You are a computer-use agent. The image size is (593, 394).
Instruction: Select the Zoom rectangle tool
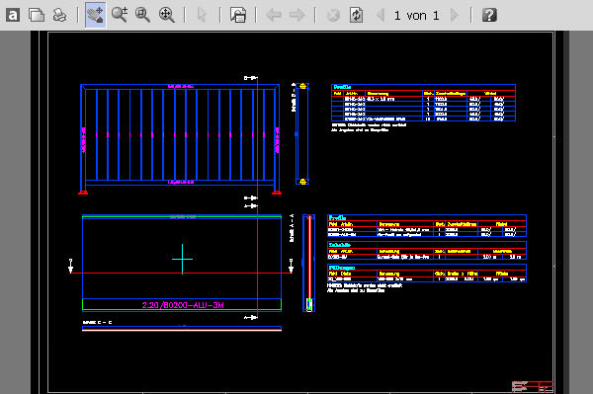pyautogui.click(x=142, y=15)
